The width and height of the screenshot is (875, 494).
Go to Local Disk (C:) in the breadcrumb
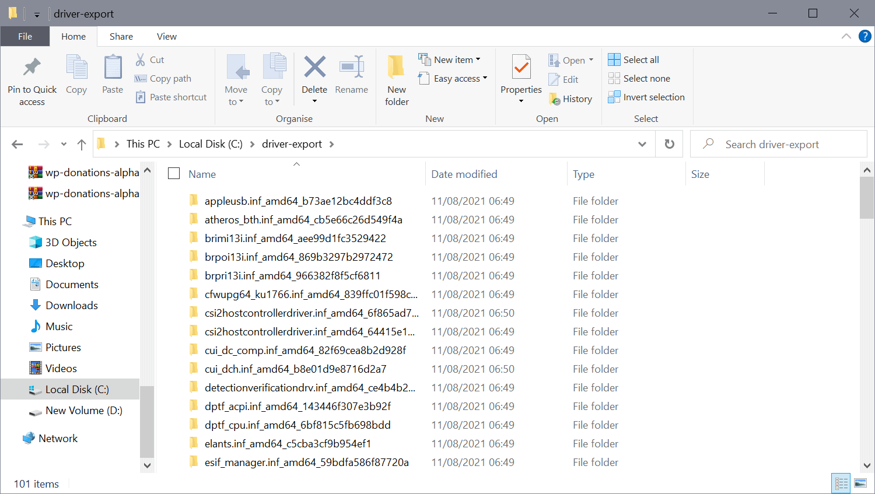pyautogui.click(x=211, y=143)
